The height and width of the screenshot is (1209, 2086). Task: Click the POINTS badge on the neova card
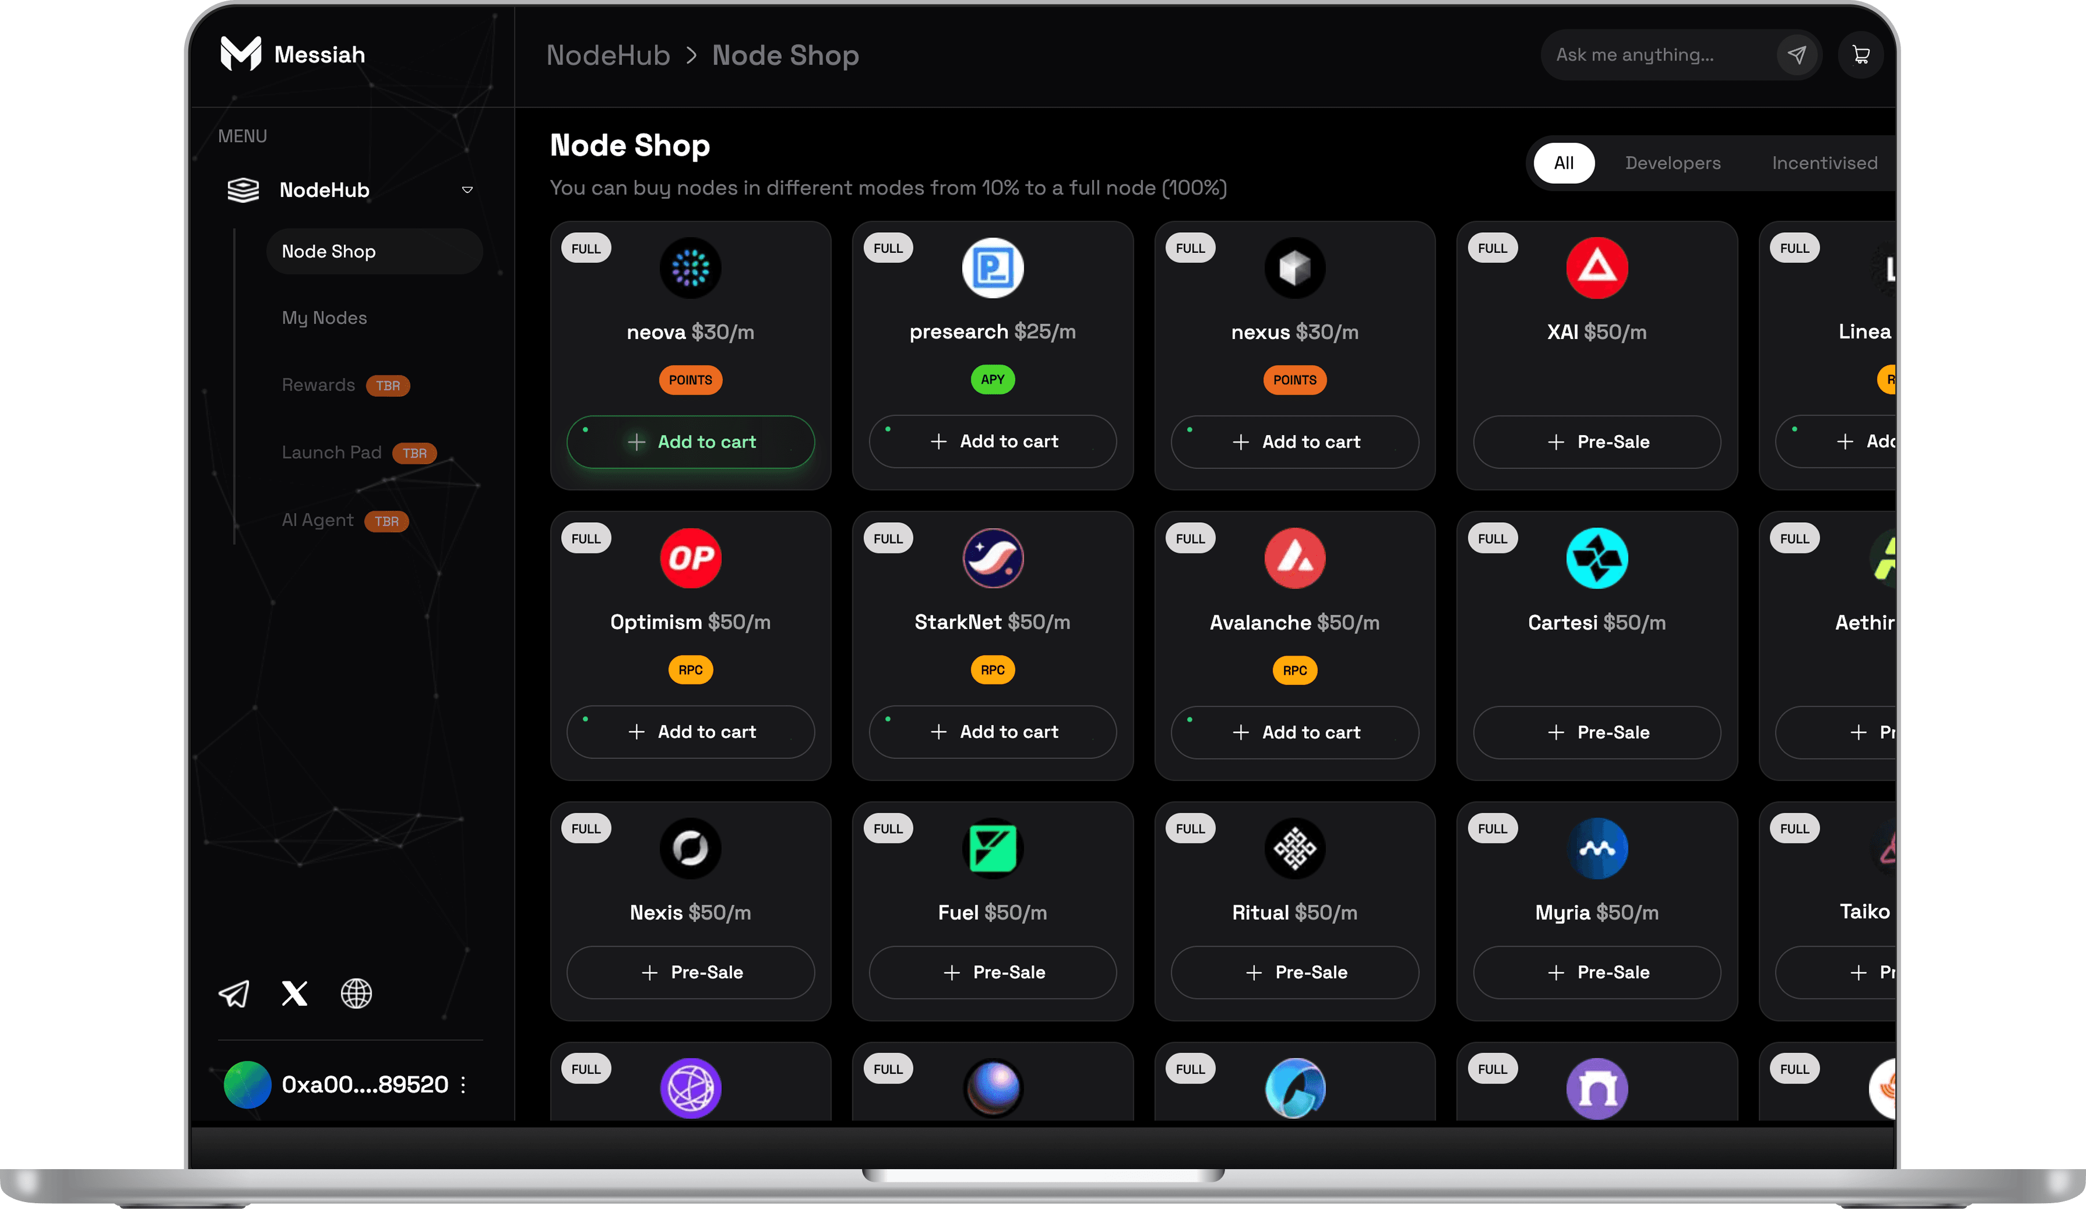[x=691, y=380]
